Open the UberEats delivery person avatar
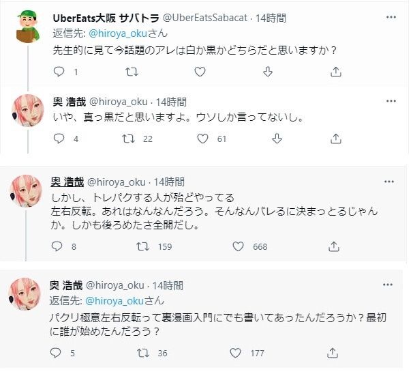 [28, 25]
